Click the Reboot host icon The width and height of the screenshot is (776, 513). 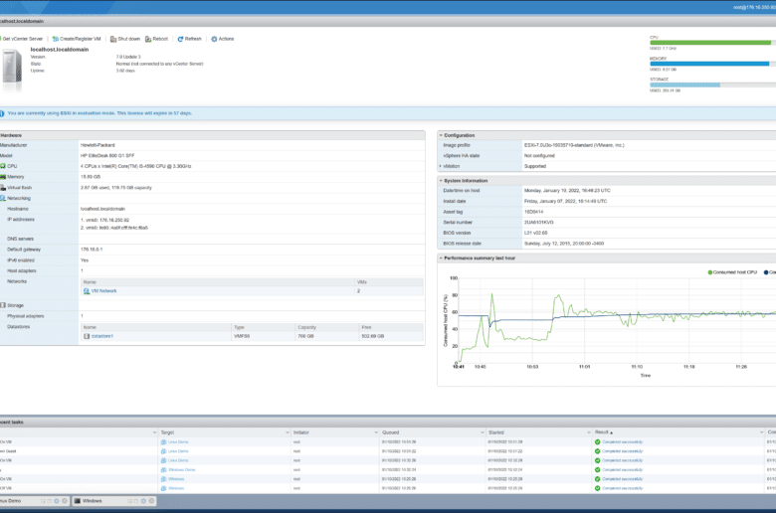[148, 39]
